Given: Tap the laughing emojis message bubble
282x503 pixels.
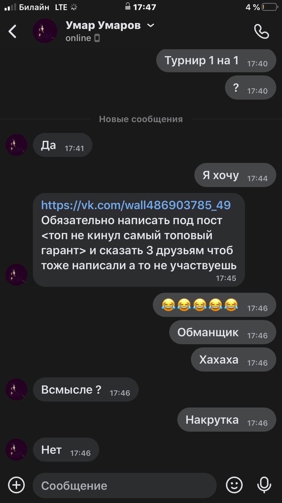Looking at the screenshot, I should (215, 305).
